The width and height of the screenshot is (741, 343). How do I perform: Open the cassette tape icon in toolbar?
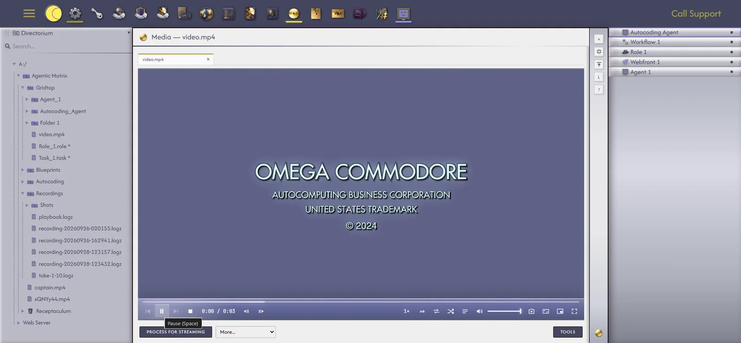[x=338, y=13]
